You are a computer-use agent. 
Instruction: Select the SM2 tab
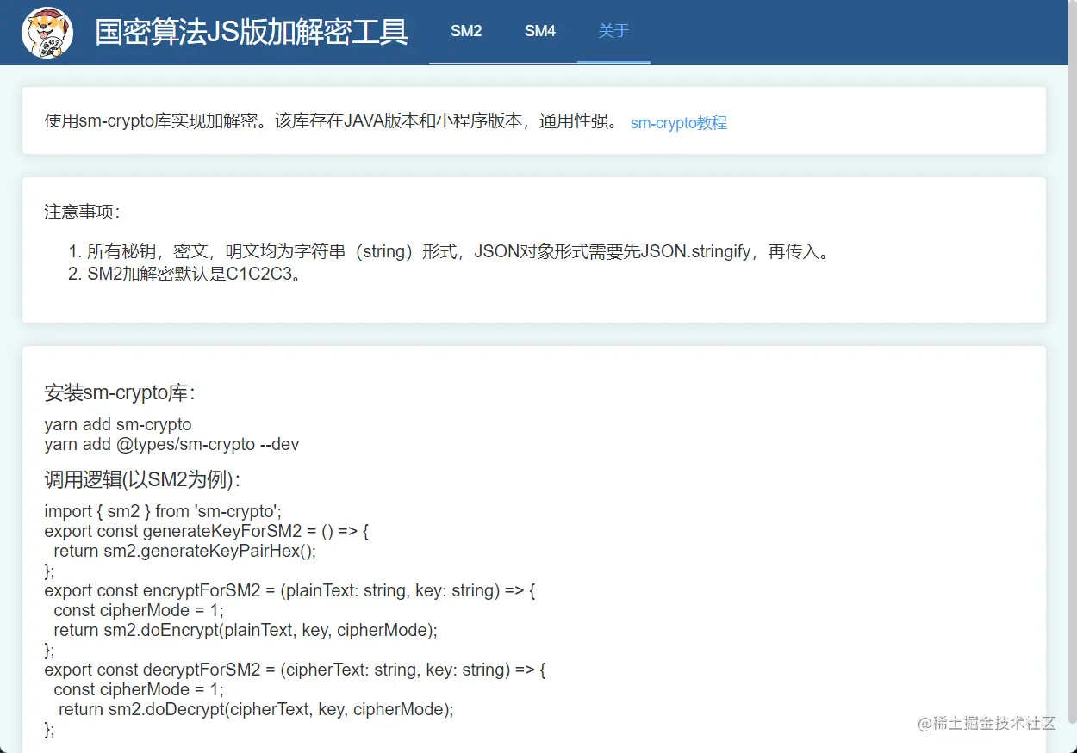click(x=466, y=31)
